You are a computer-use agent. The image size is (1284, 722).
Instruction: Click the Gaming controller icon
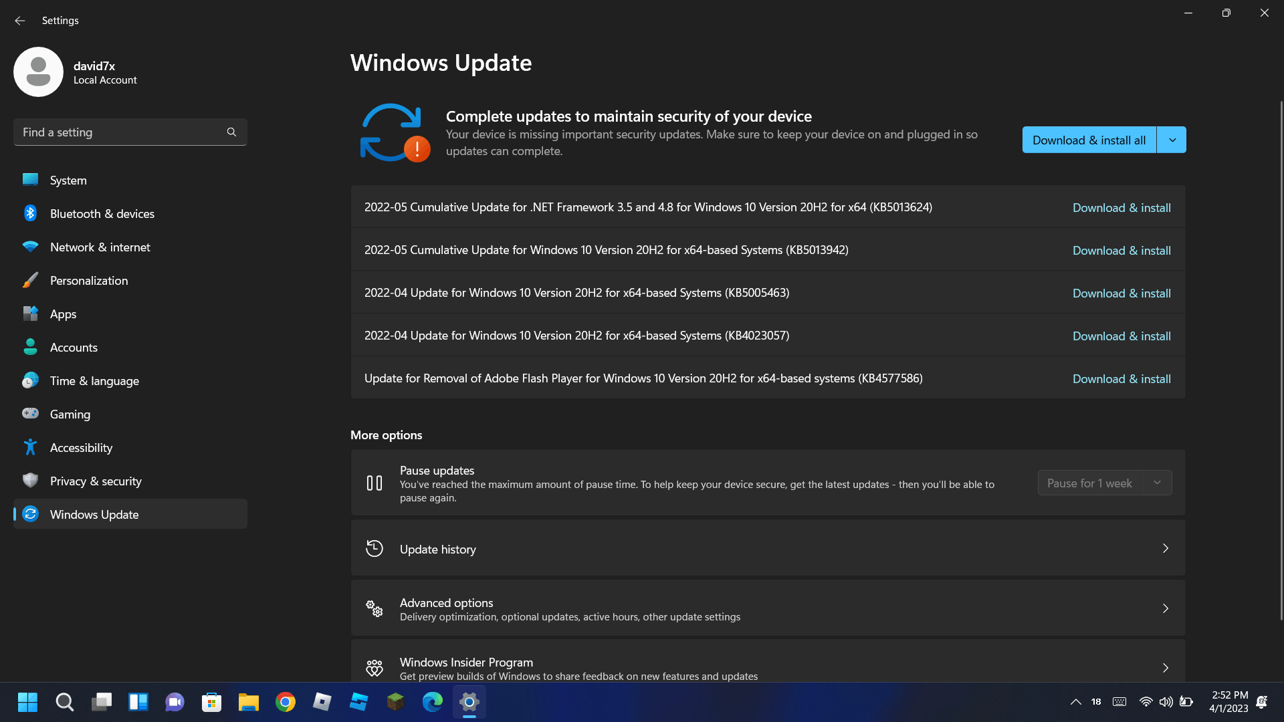coord(30,414)
